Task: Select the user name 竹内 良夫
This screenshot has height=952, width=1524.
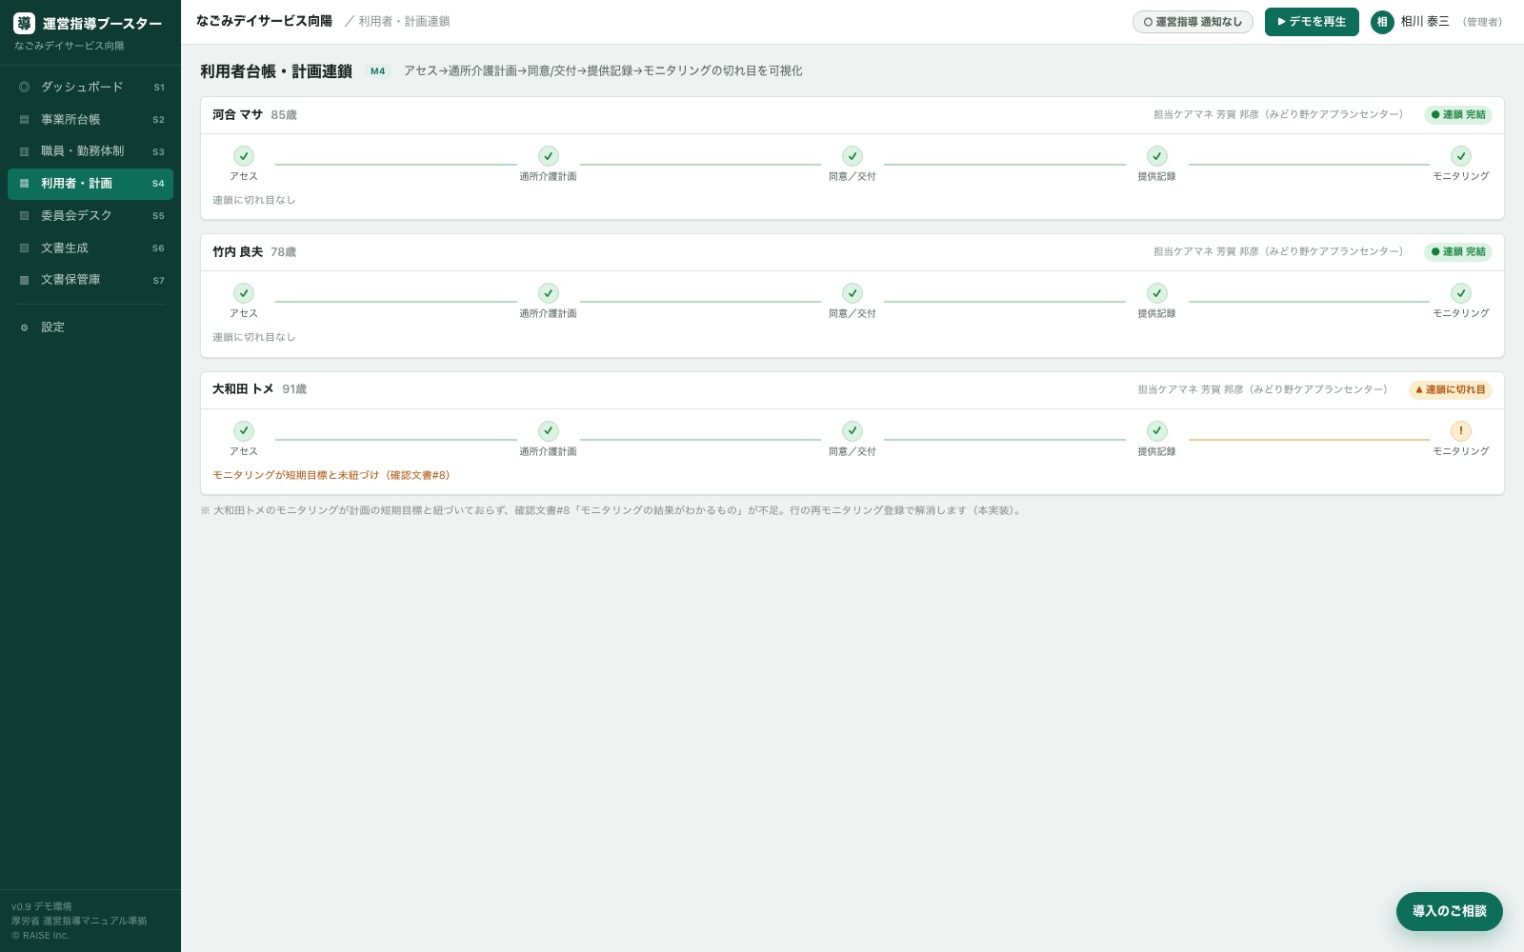Action: coord(237,252)
